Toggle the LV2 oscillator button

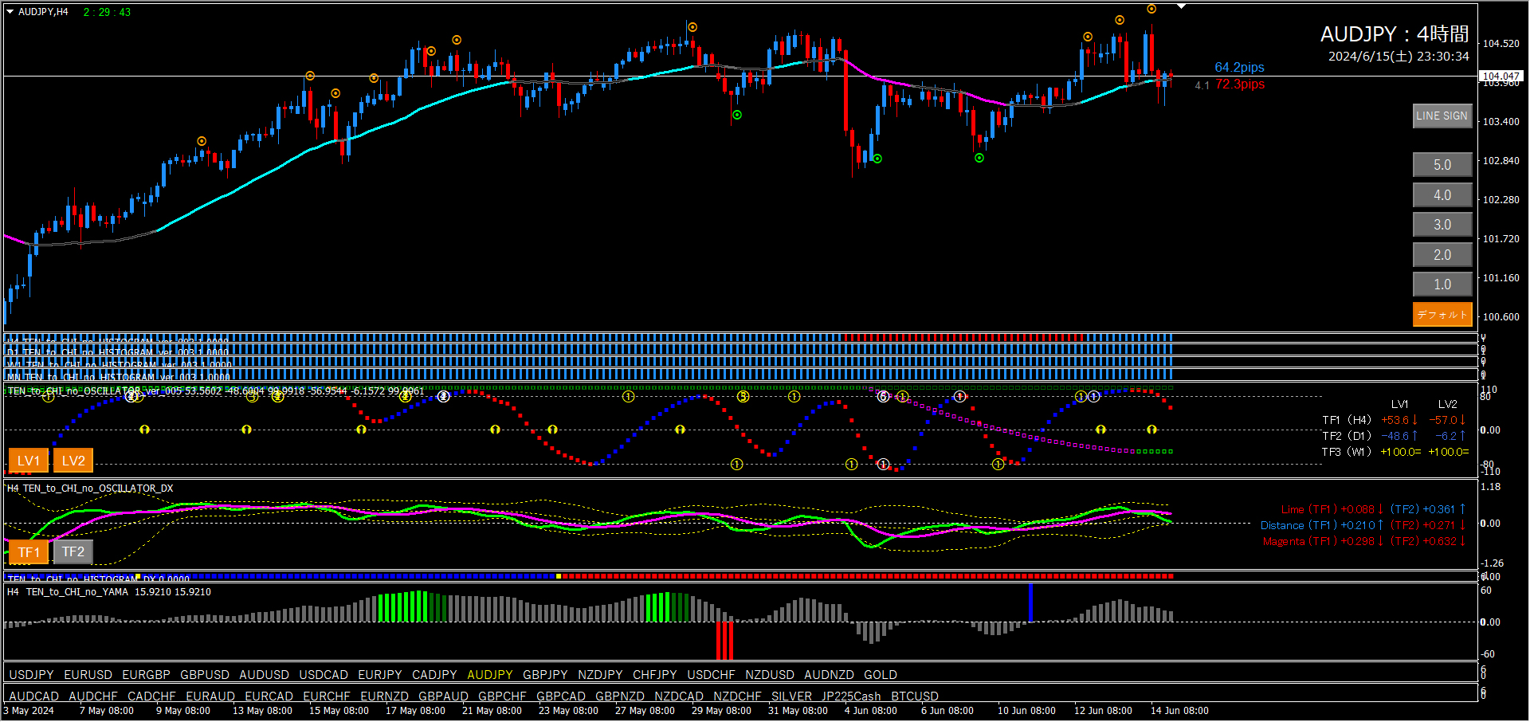click(x=73, y=461)
